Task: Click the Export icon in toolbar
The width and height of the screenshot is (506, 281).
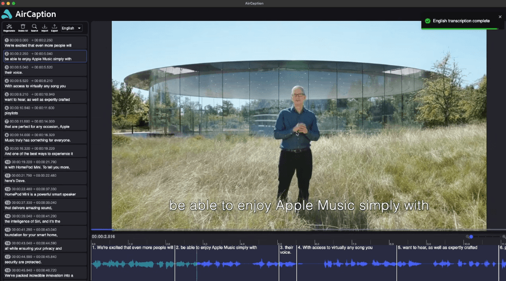Action: [x=55, y=28]
